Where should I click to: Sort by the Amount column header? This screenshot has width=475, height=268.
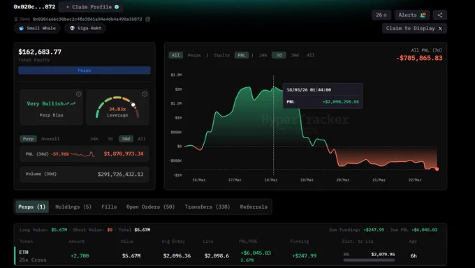[77, 241]
